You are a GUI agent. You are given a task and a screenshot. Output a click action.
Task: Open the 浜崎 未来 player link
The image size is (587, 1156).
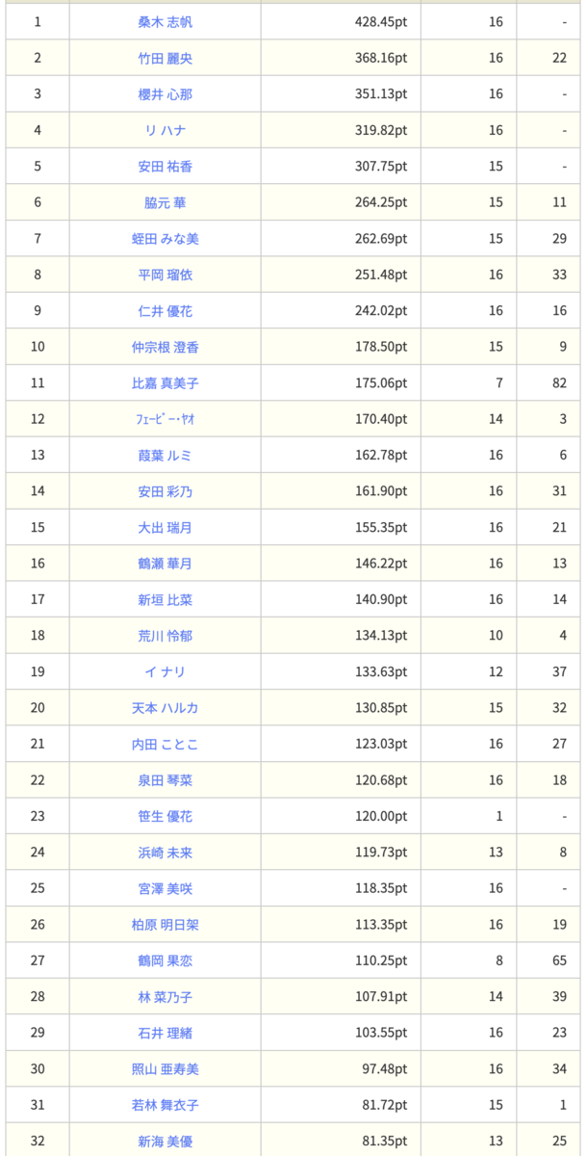[x=165, y=853]
